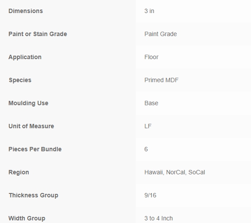Select the 9/16 thickness value
This screenshot has width=251, height=223.
(x=151, y=195)
